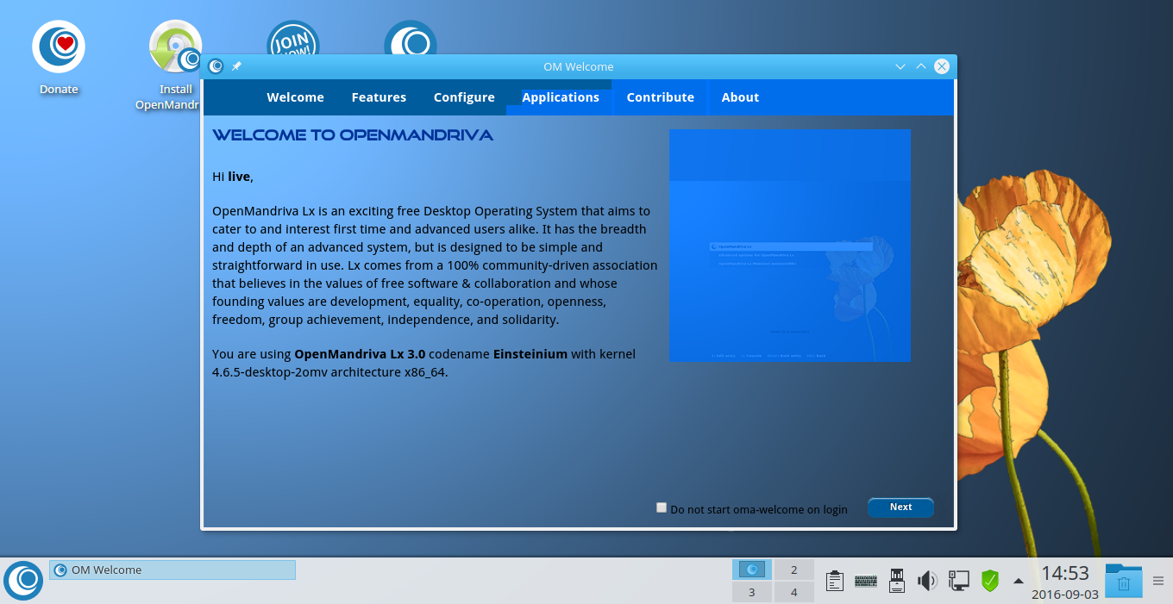Click the 14:53 digital clock

click(1065, 573)
